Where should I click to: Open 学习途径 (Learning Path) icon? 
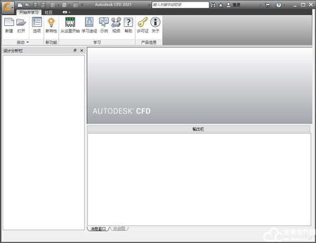coord(90,23)
